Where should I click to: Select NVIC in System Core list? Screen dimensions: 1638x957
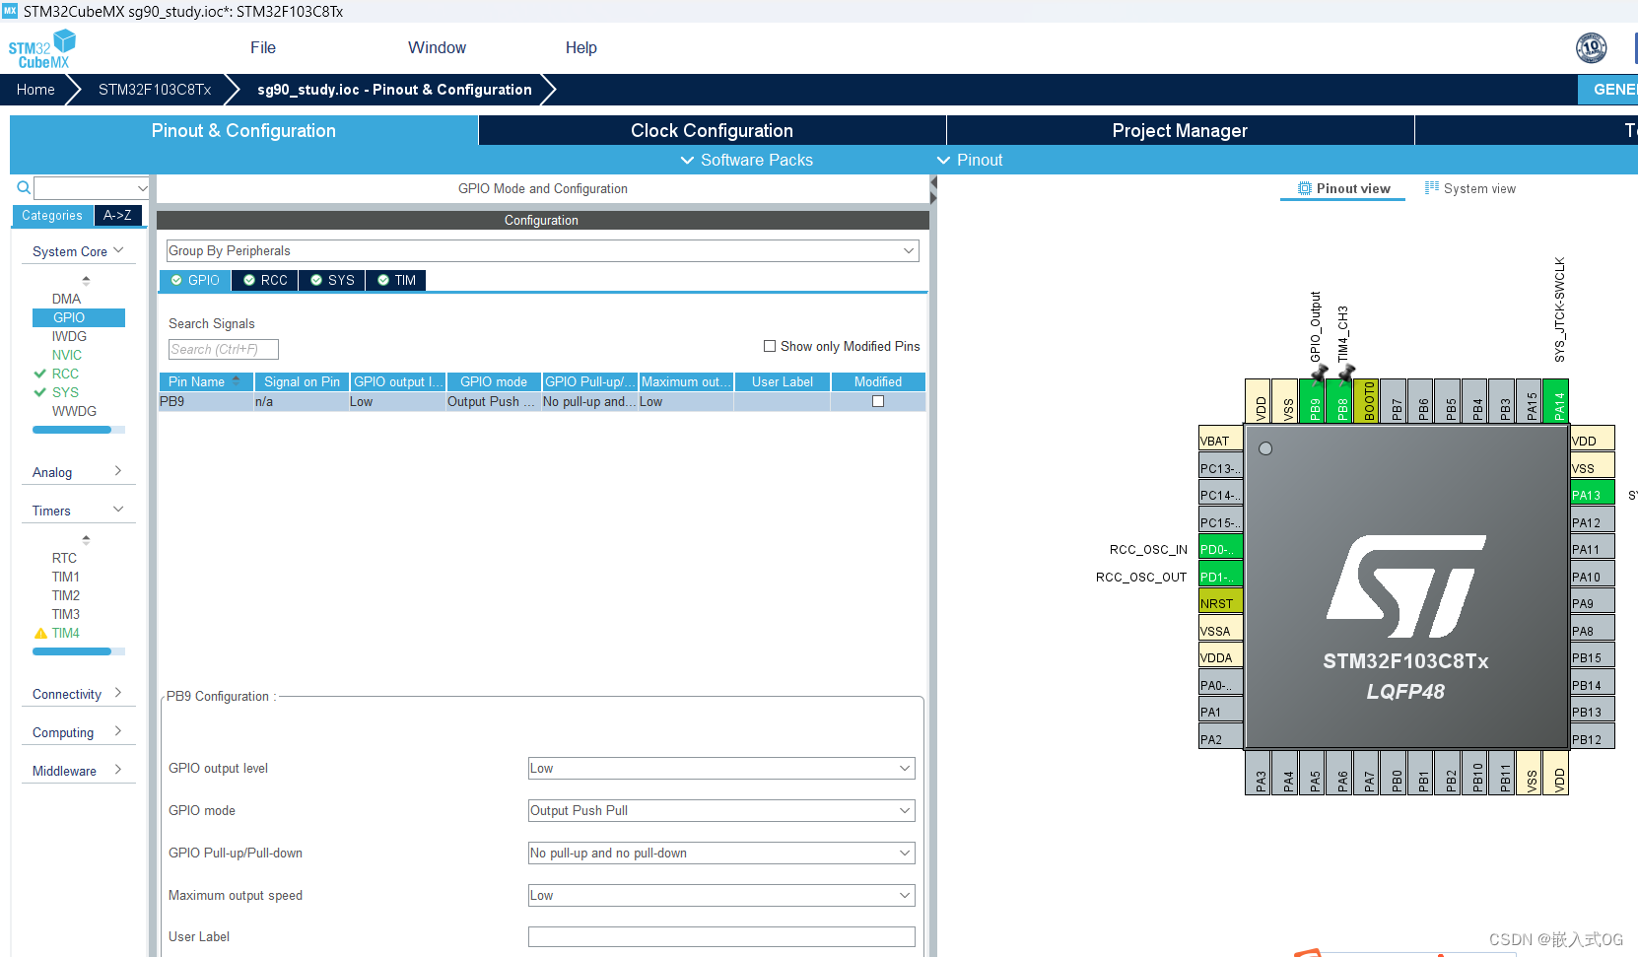(x=67, y=355)
